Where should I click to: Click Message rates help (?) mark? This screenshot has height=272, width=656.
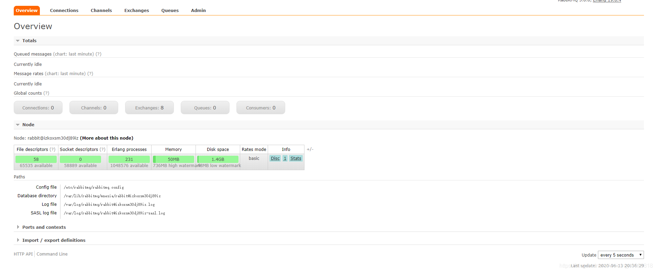90,73
